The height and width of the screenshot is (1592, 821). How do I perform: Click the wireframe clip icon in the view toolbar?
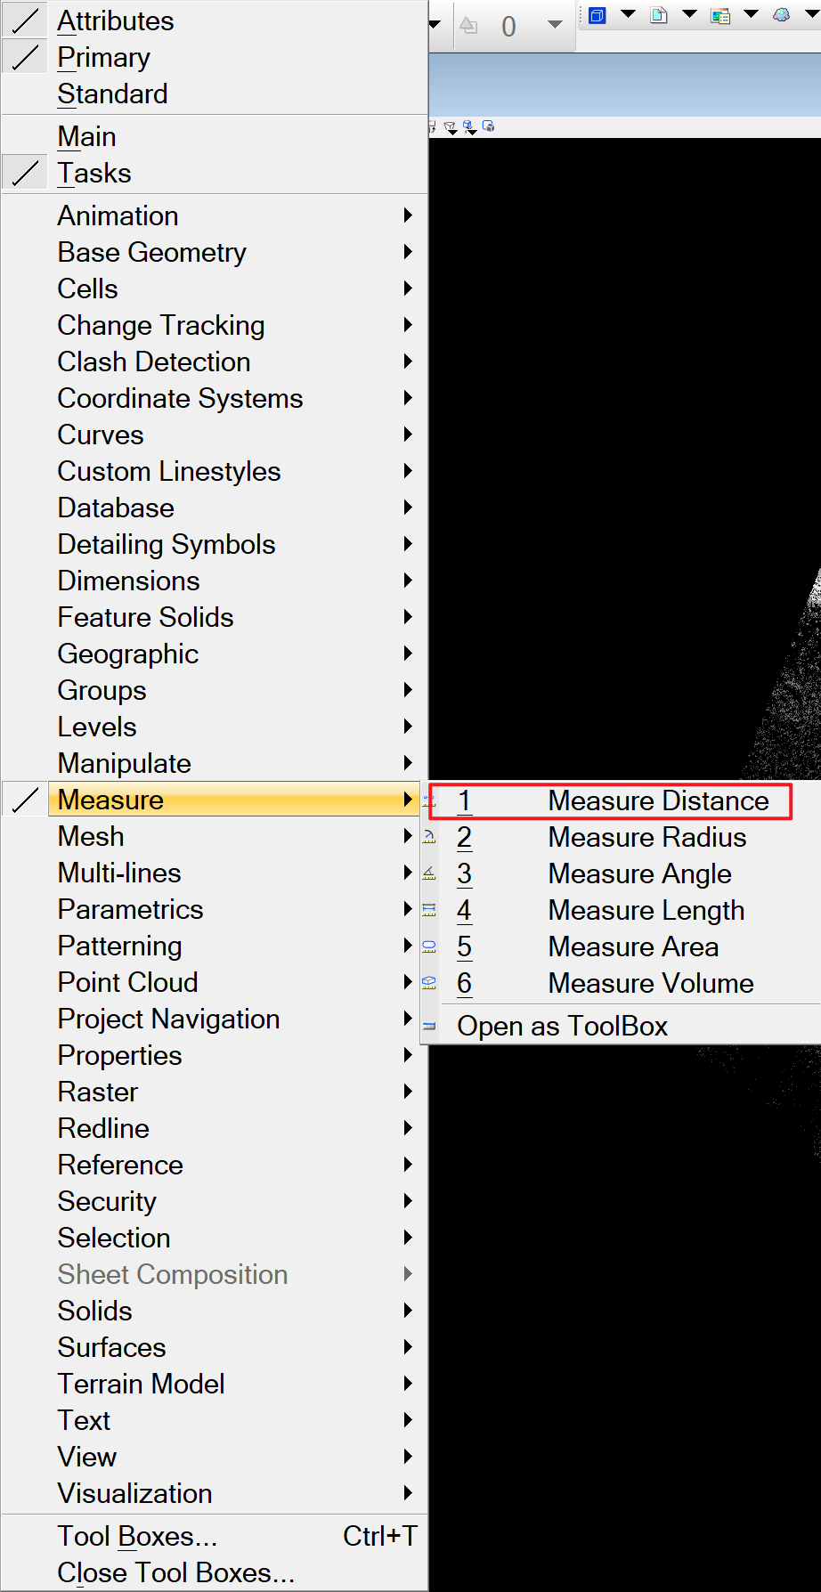pos(451,127)
